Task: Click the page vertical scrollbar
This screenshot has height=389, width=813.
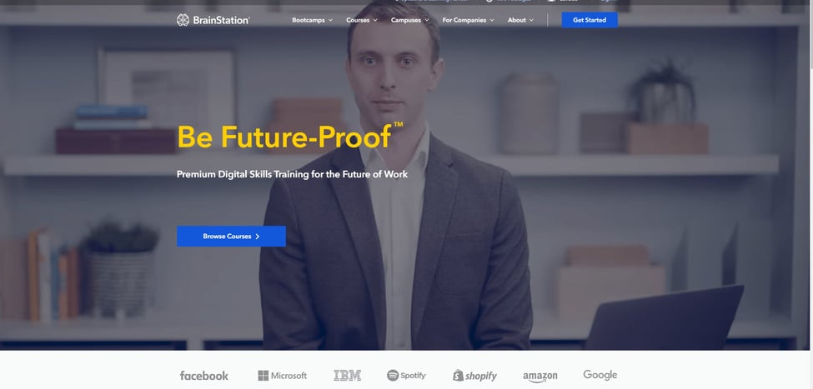Action: pos(810,194)
